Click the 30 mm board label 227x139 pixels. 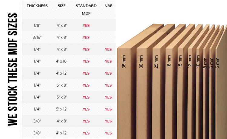coord(141,61)
